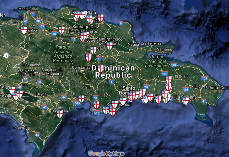Click the Google My Maps logo
The height and width of the screenshot is (157, 229).
click(106, 153)
